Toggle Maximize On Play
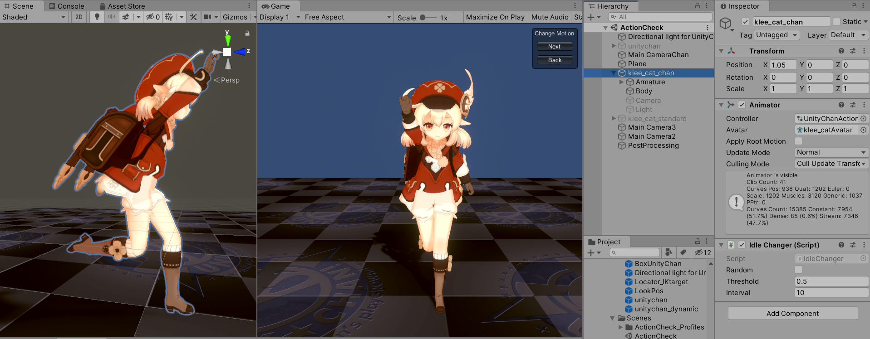Image resolution: width=870 pixels, height=339 pixels. 495,17
